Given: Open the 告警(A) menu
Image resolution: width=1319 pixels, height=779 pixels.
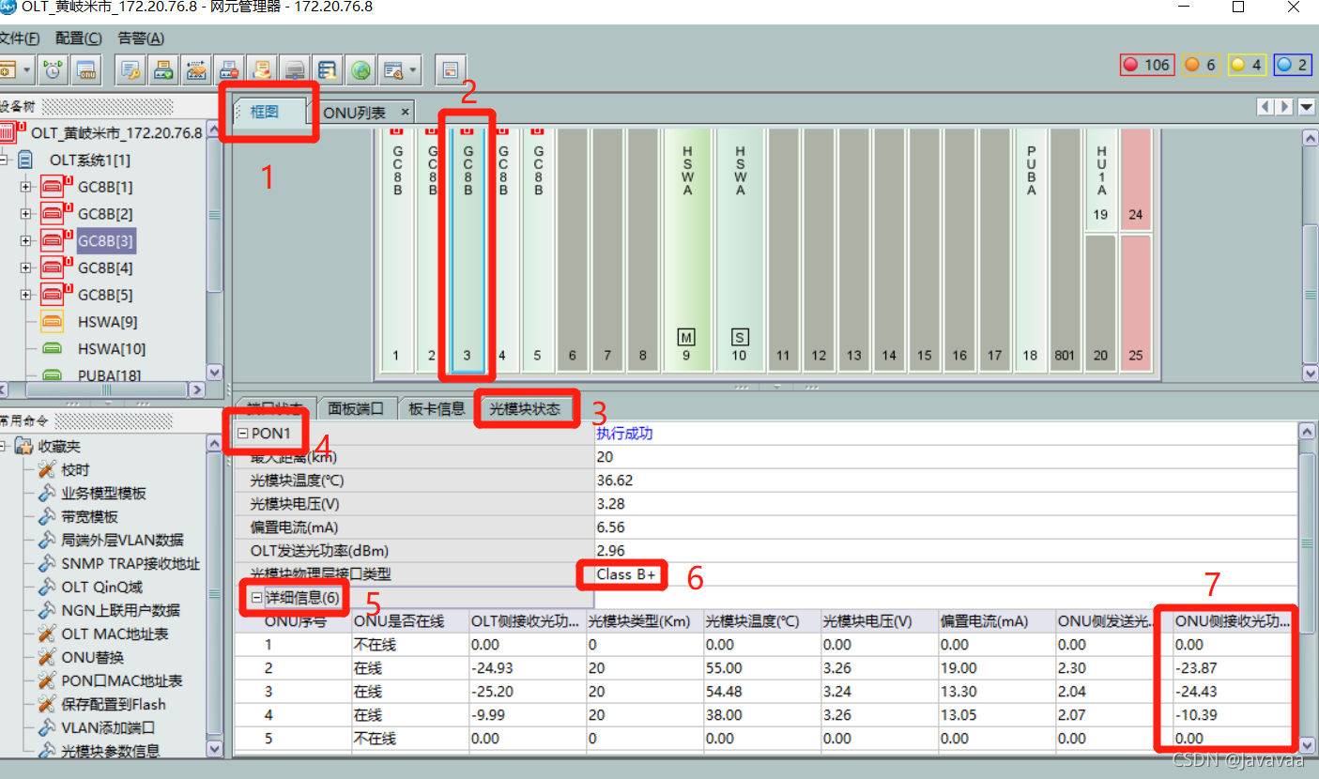Looking at the screenshot, I should pyautogui.click(x=141, y=38).
